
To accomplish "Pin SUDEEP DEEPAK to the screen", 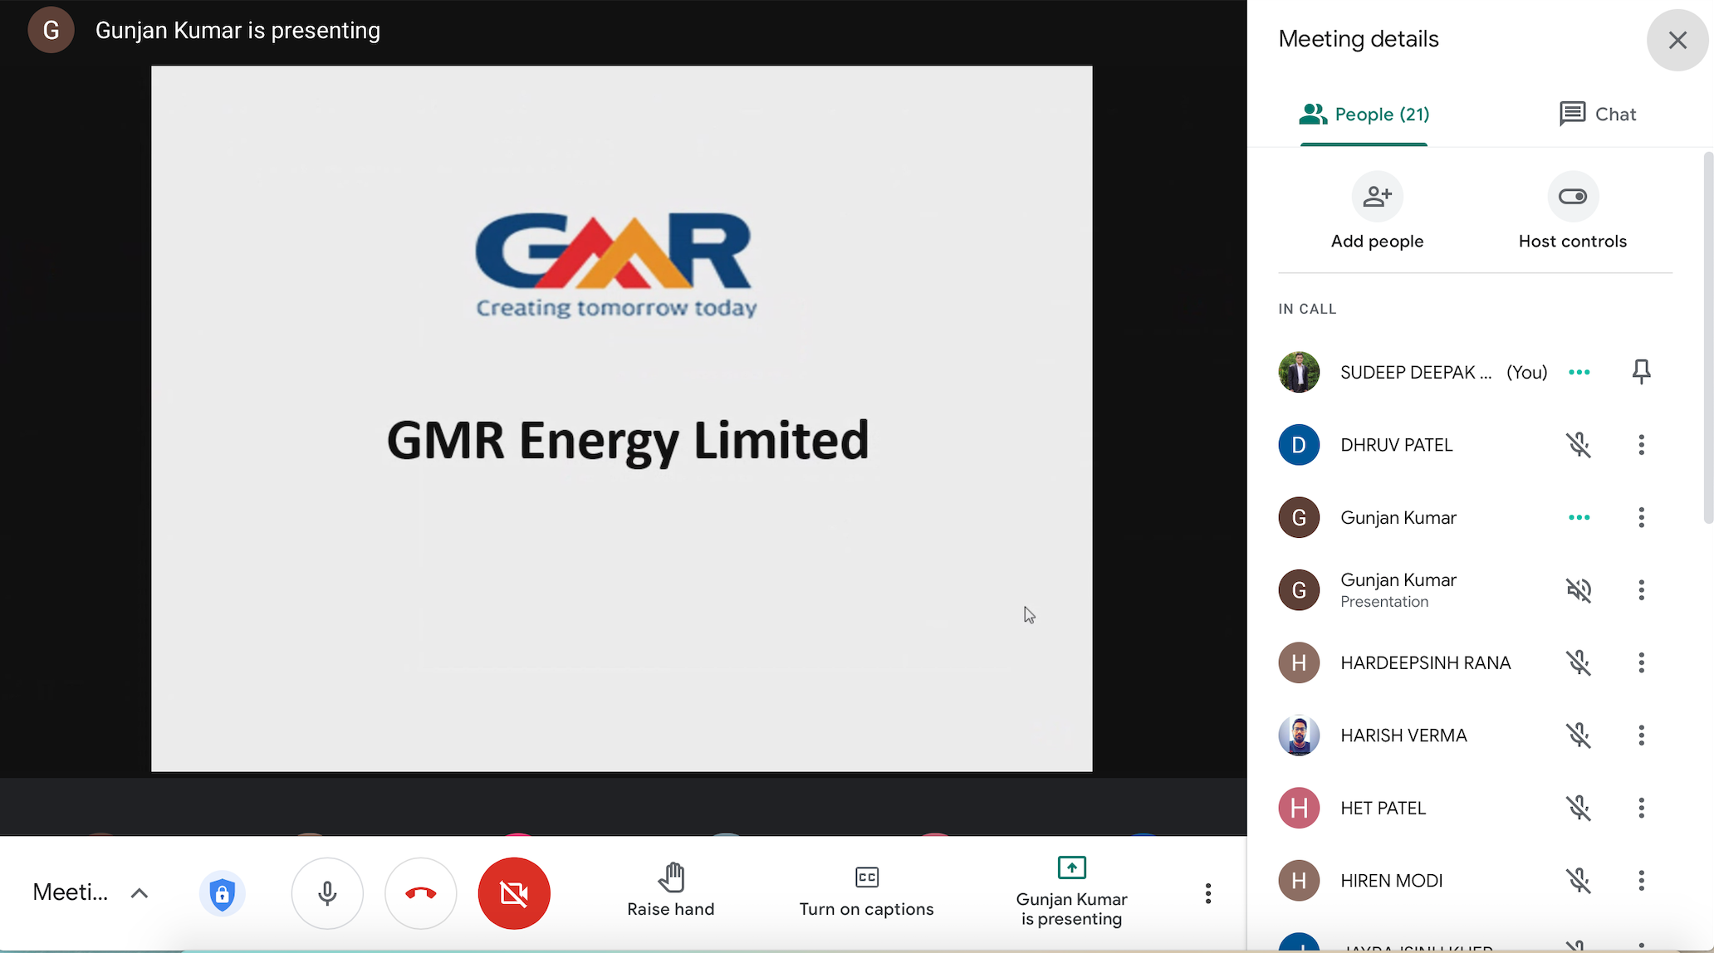I will click(1641, 372).
